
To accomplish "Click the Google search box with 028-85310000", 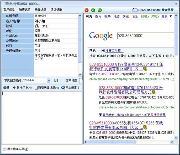I will [x=146, y=36].
